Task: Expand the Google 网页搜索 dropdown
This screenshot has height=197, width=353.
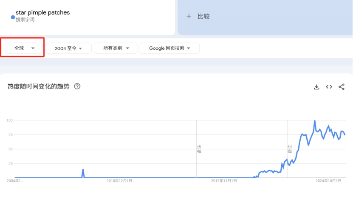Action: [x=169, y=49]
